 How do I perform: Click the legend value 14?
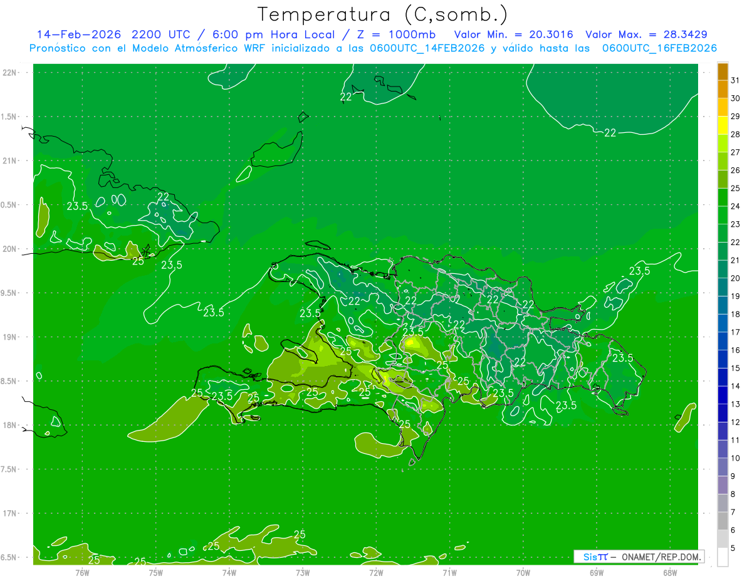[x=736, y=386]
